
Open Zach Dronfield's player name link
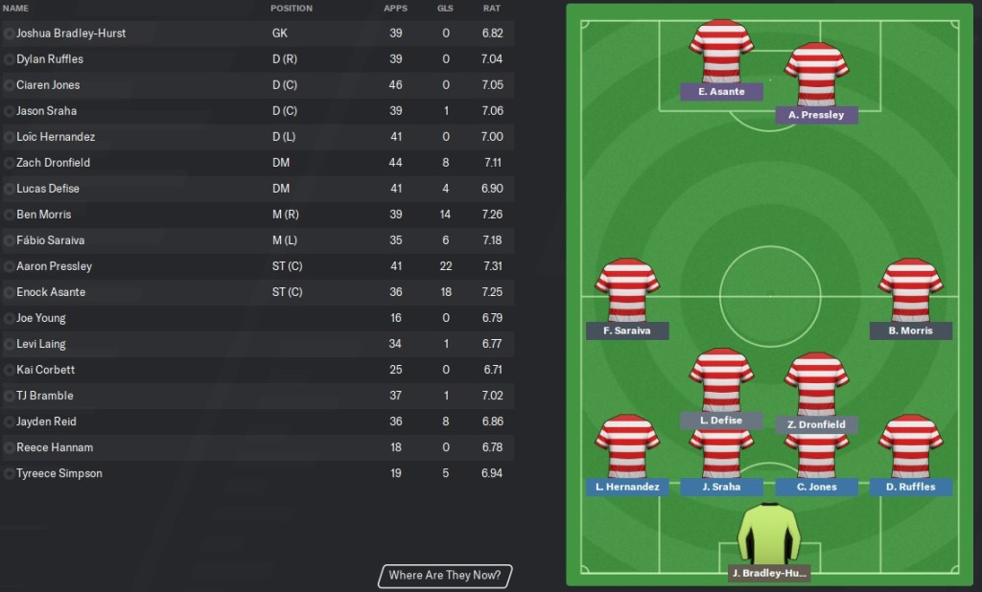54,163
